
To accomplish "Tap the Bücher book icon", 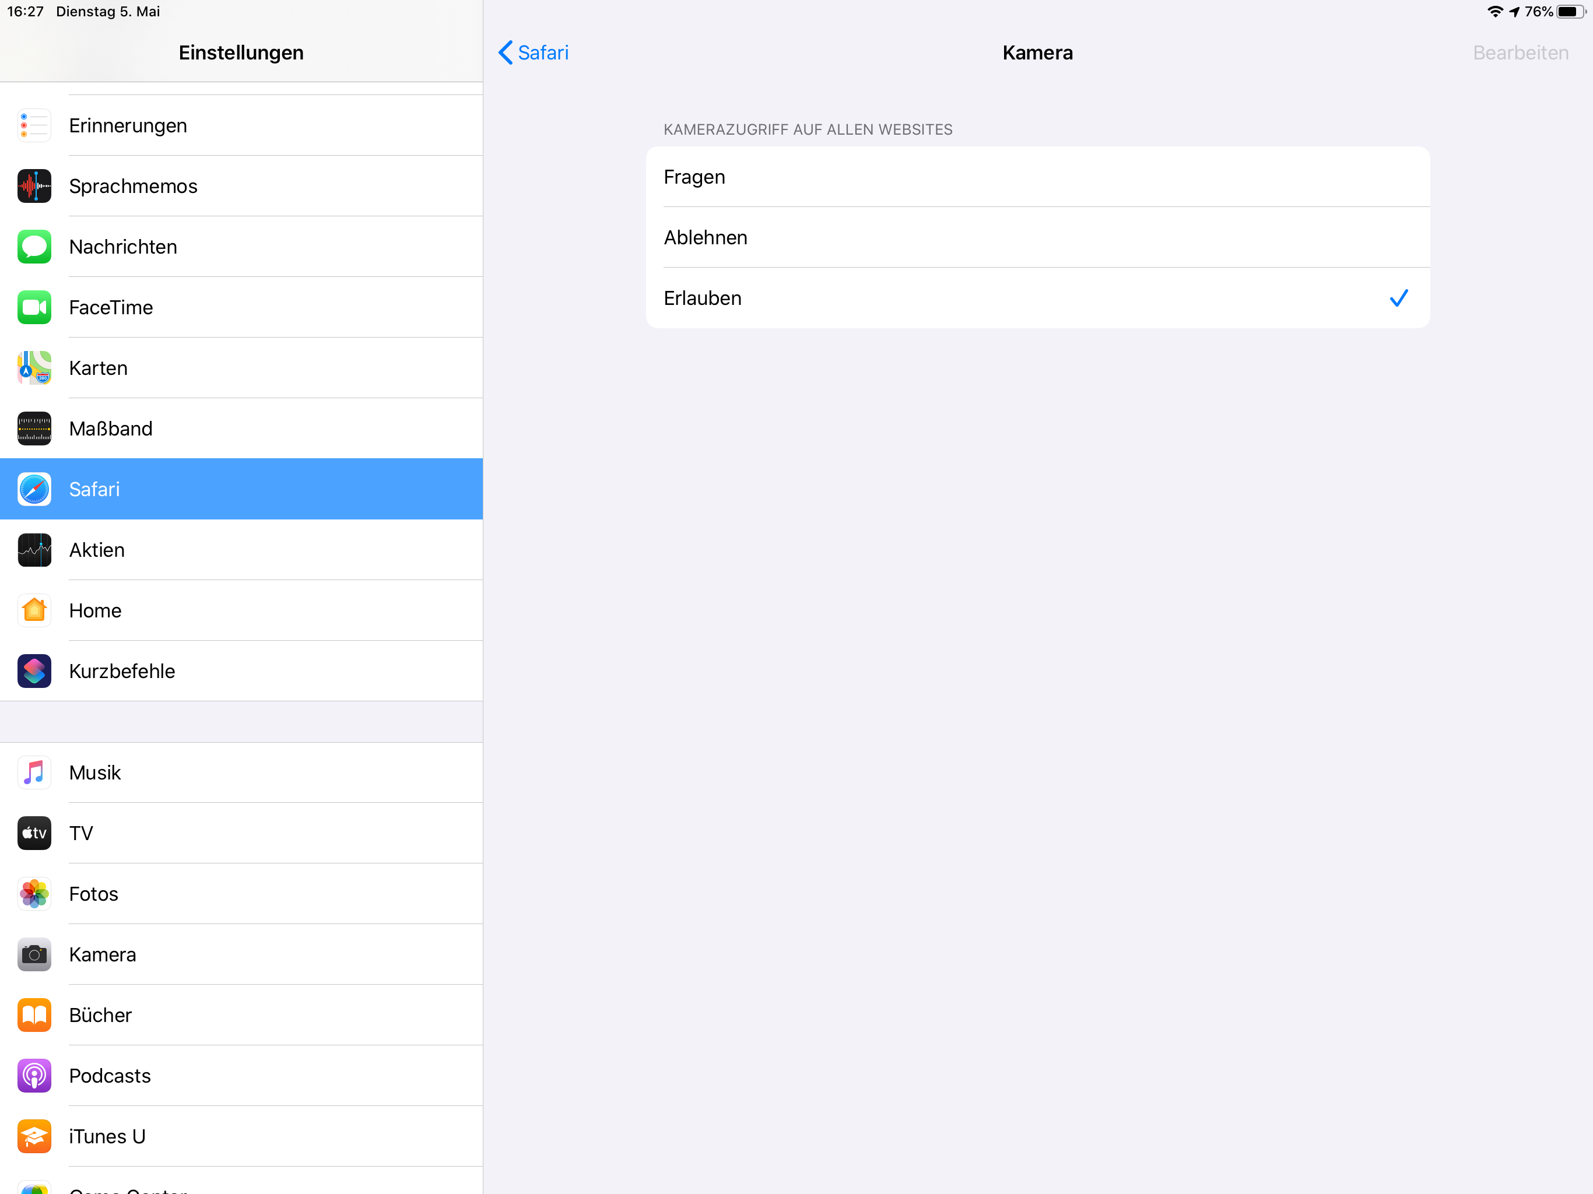I will click(34, 1016).
